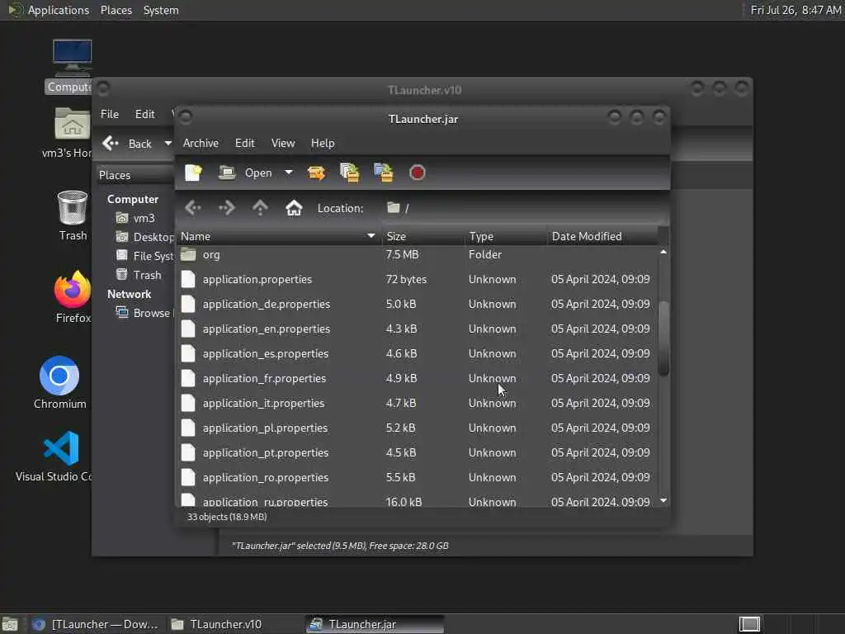Click the Location path field

(526, 208)
